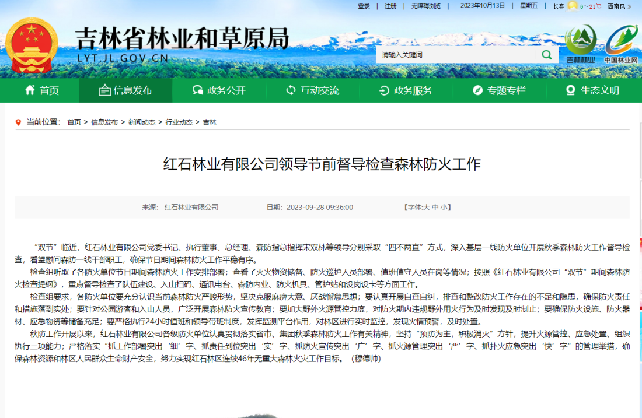Click the weekday 星期五 in the header
The height and width of the screenshot is (418, 642).
pos(529,6)
